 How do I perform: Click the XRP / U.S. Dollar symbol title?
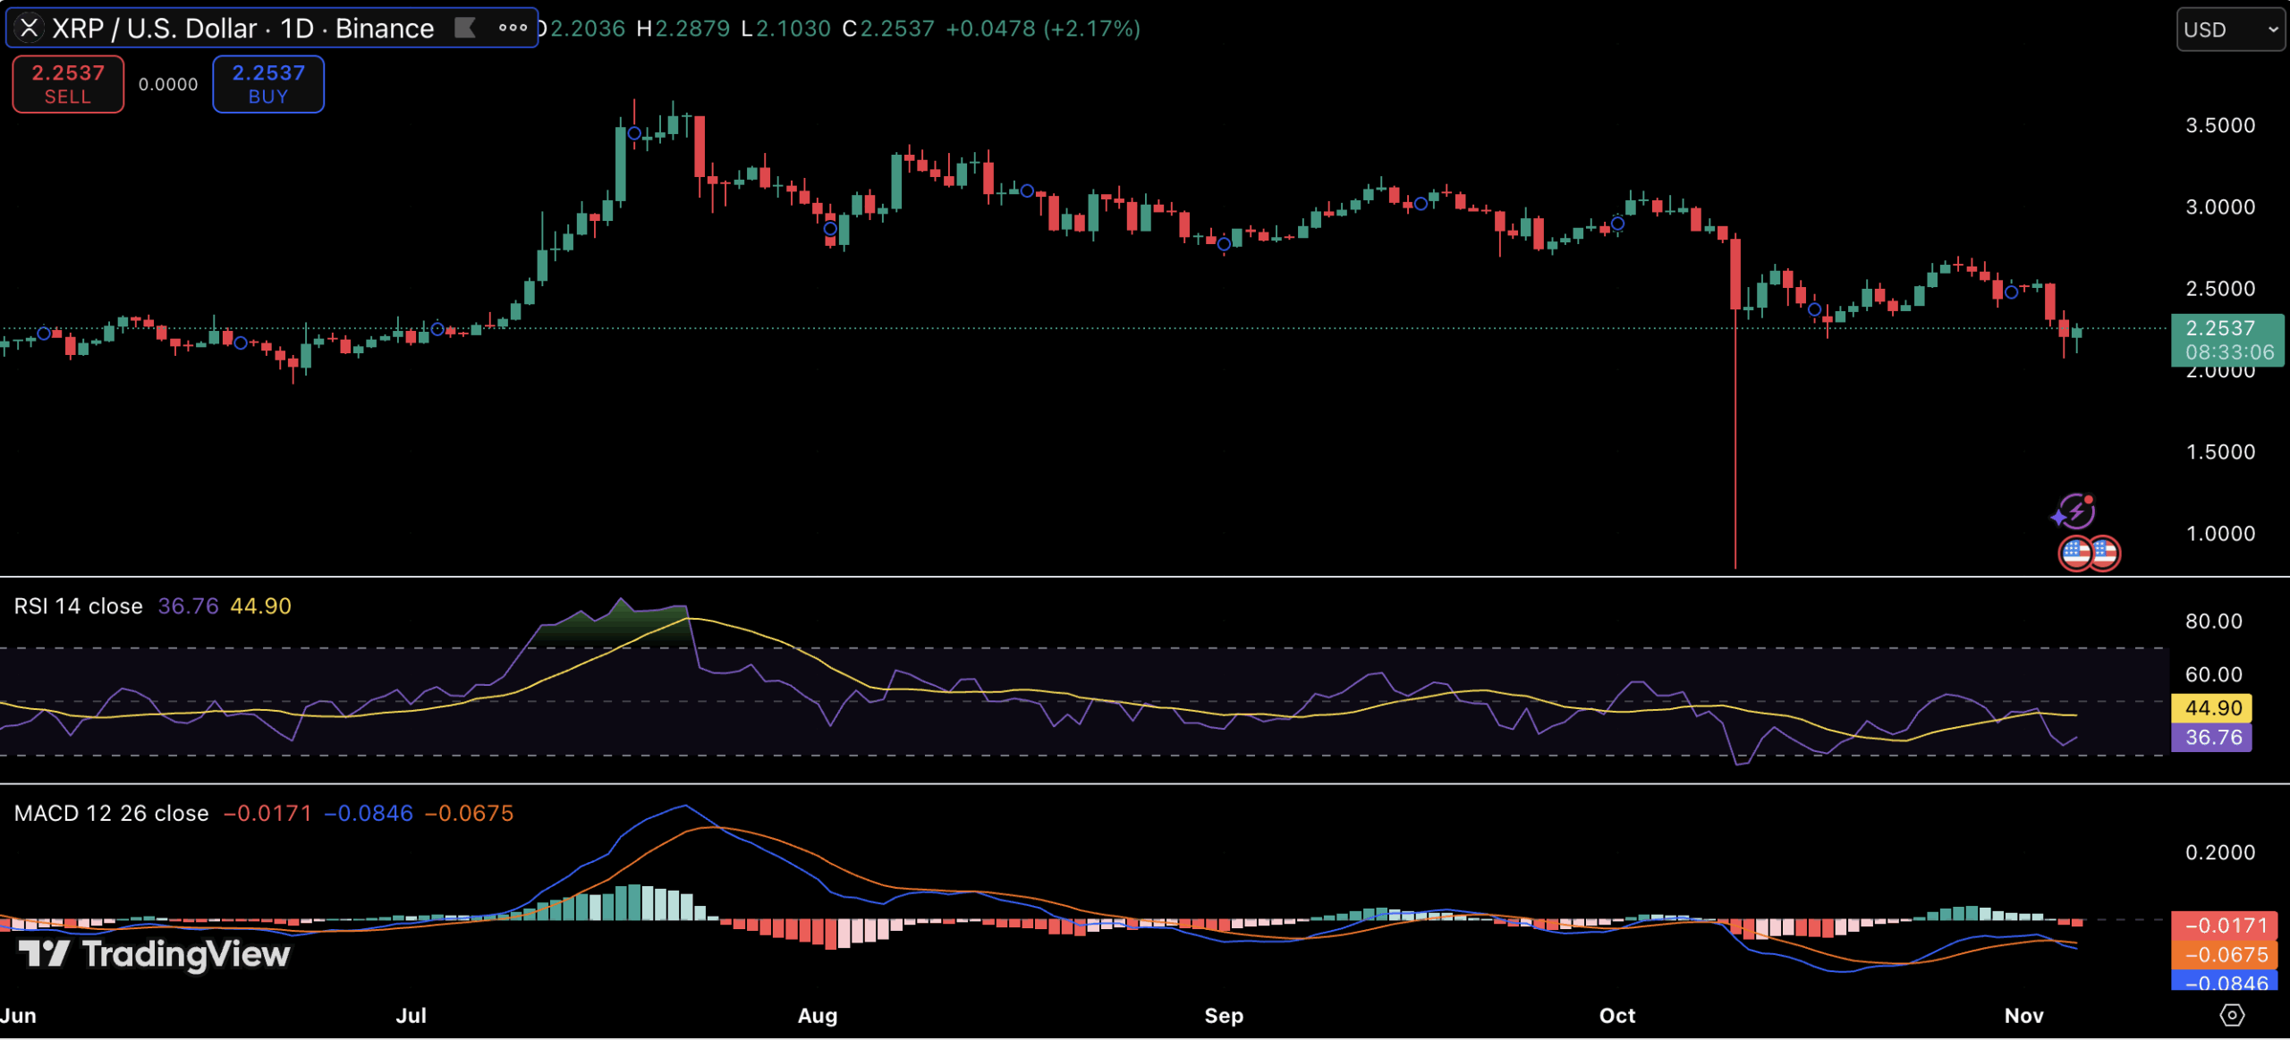coord(154,28)
